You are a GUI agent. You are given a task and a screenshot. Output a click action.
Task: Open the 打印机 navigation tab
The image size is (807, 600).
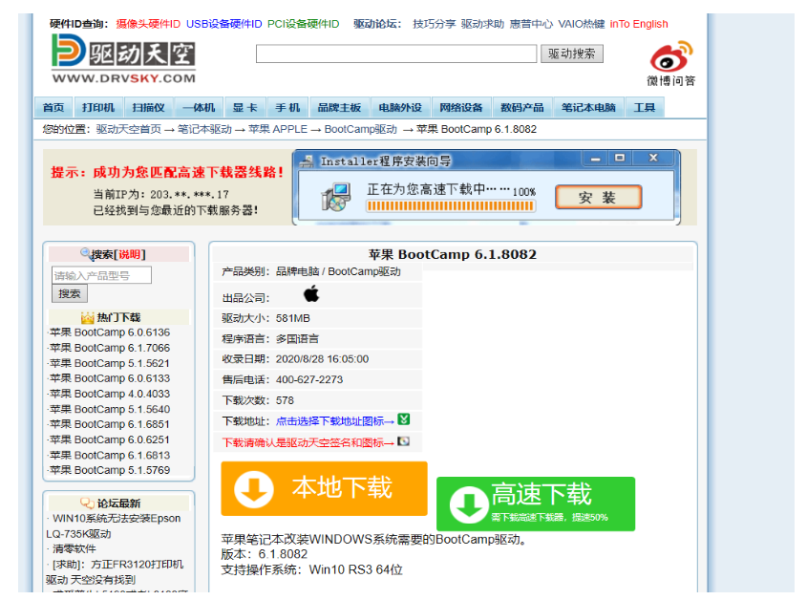point(98,108)
